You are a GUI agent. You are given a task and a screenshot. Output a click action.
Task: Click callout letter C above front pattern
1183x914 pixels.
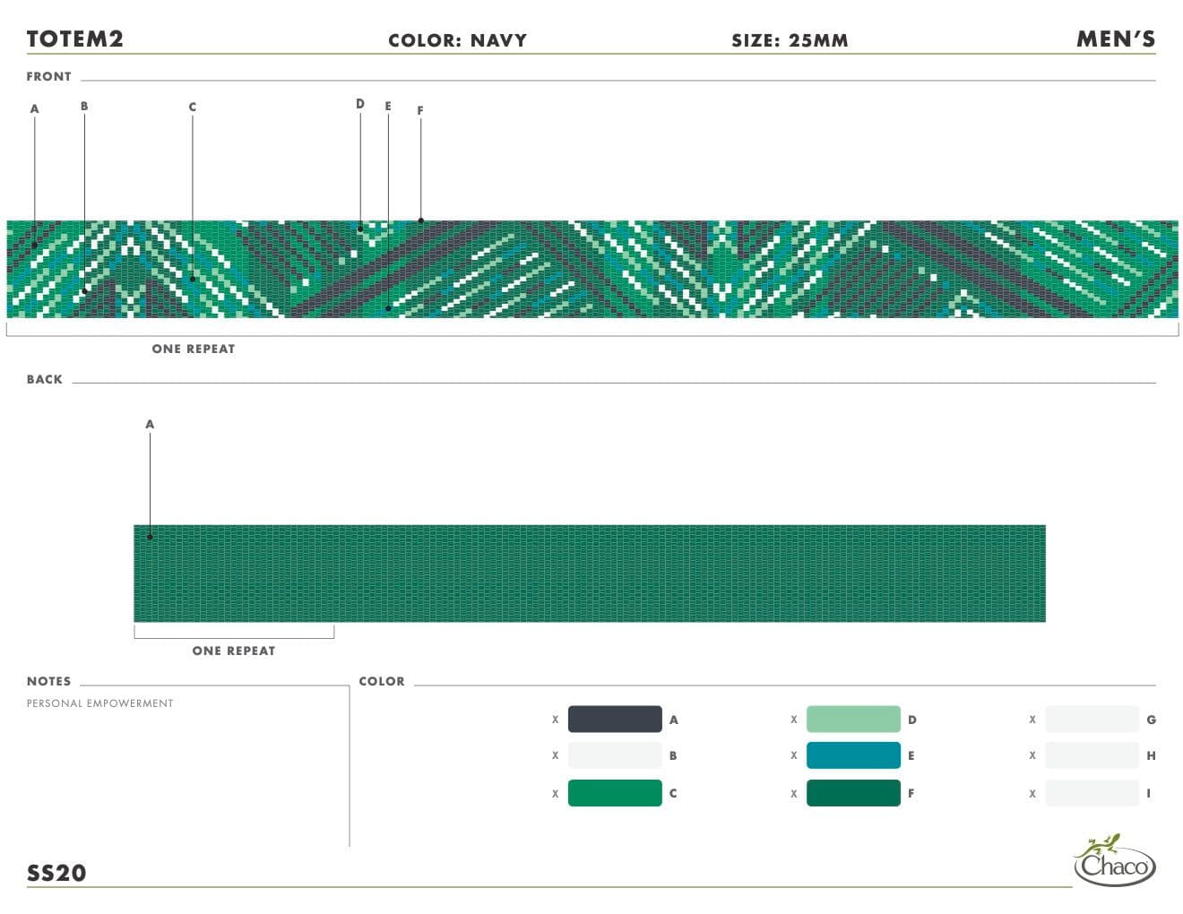pos(192,108)
